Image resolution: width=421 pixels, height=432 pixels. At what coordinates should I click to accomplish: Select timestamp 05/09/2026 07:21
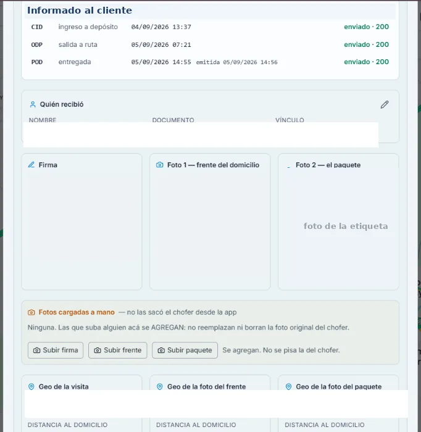click(x=161, y=44)
